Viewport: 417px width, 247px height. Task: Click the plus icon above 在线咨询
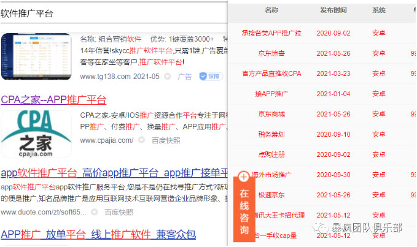(243, 177)
